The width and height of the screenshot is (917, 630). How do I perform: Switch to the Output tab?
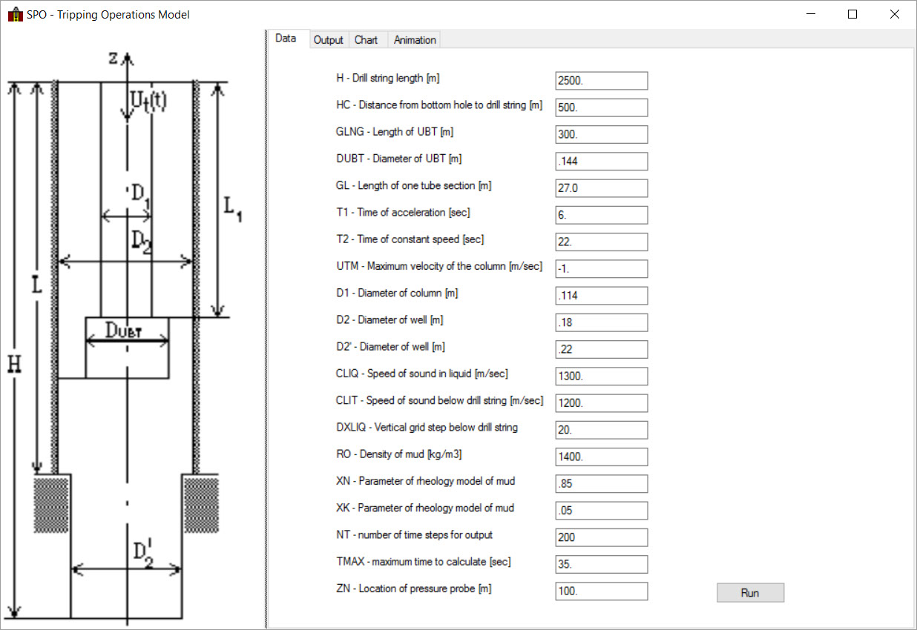pos(328,40)
